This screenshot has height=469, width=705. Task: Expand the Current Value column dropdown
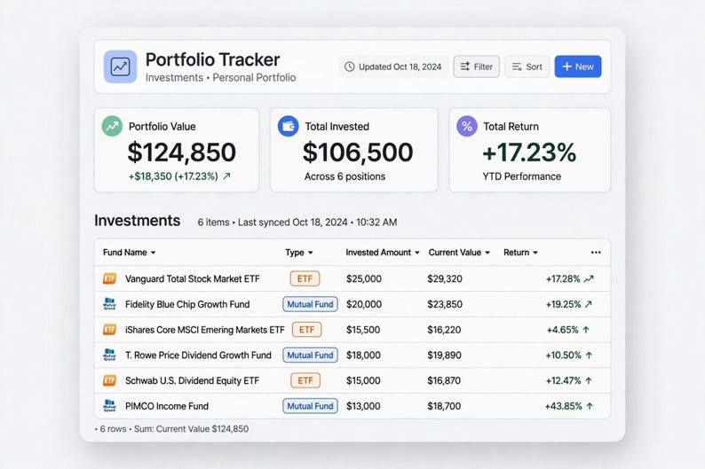tap(487, 253)
